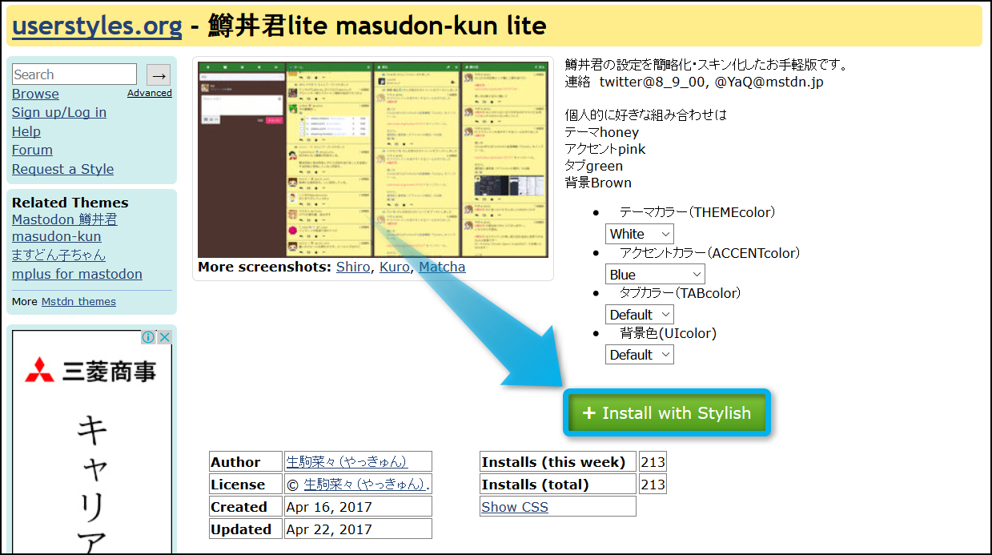The image size is (992, 555).
Task: Open the Advanced search link
Action: [149, 93]
